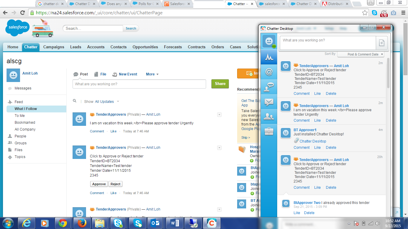This screenshot has width=408, height=229.
Task: Like the vacation post in Chatter Desktop
Action: click(317, 120)
